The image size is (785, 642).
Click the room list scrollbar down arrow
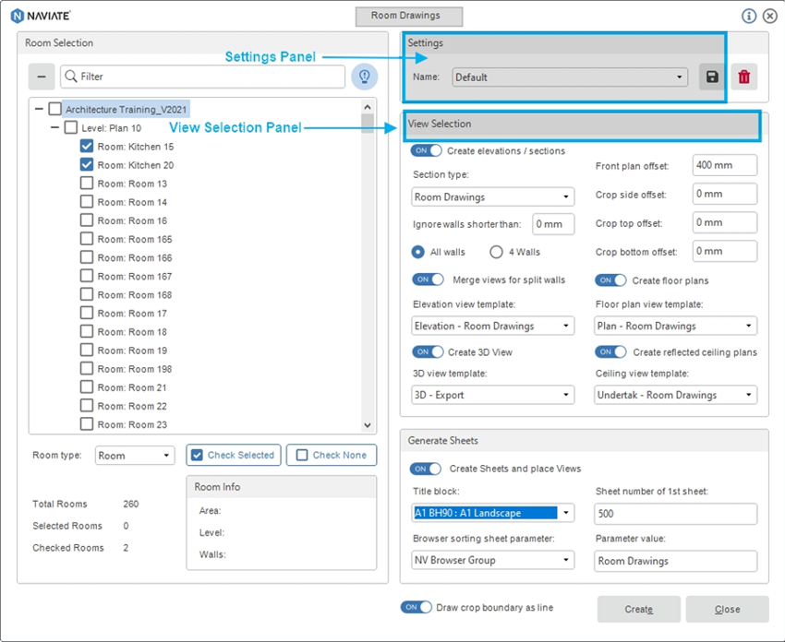tap(368, 425)
